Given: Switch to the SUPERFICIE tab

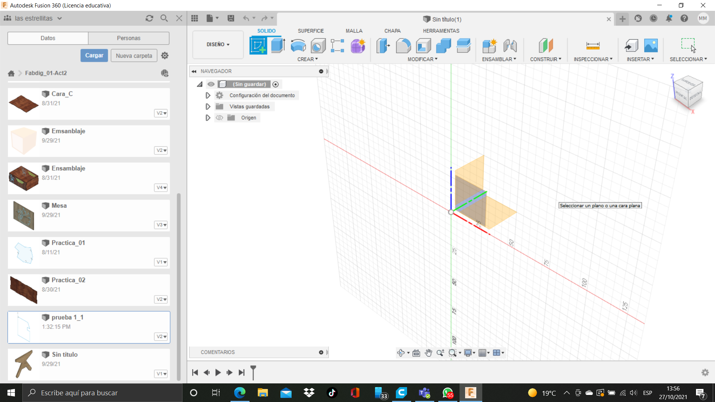Looking at the screenshot, I should pos(311,31).
